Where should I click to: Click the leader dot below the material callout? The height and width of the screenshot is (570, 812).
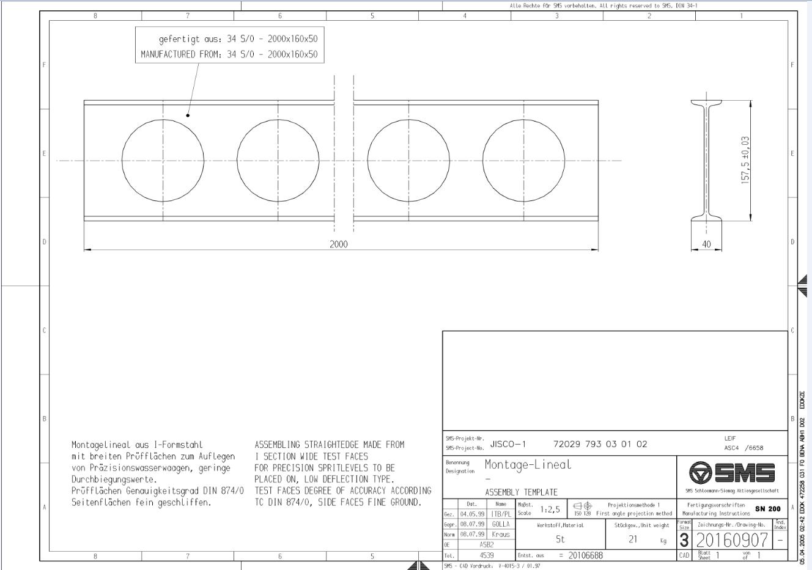pyautogui.click(x=188, y=115)
